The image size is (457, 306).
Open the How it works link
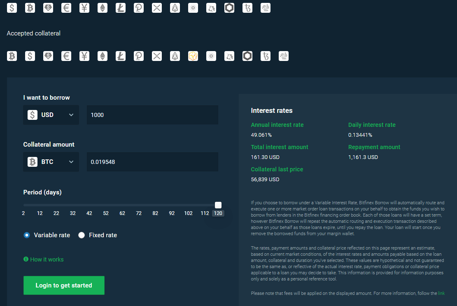pyautogui.click(x=47, y=259)
